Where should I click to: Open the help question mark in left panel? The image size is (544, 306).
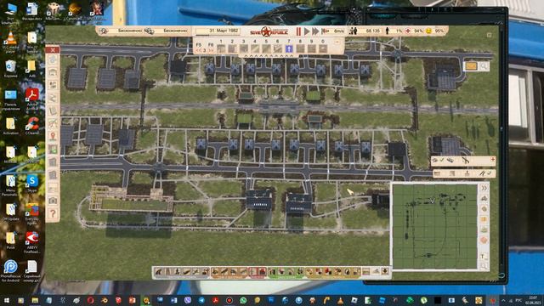[53, 213]
